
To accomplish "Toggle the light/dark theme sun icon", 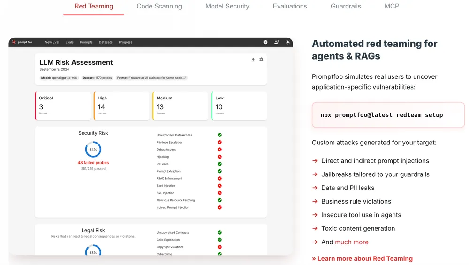I will pyautogui.click(x=288, y=42).
